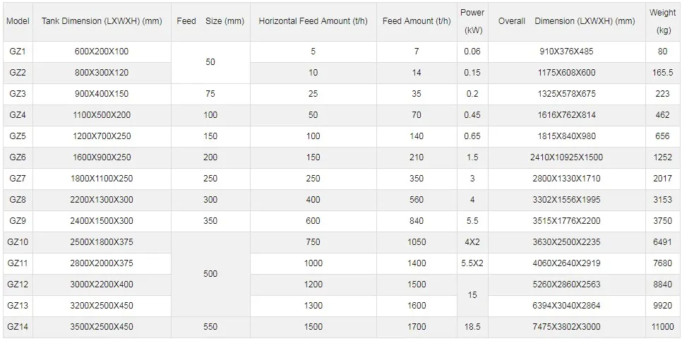Image resolution: width=682 pixels, height=341 pixels.
Task: Click the 18.5 power value
Action: pyautogui.click(x=472, y=327)
